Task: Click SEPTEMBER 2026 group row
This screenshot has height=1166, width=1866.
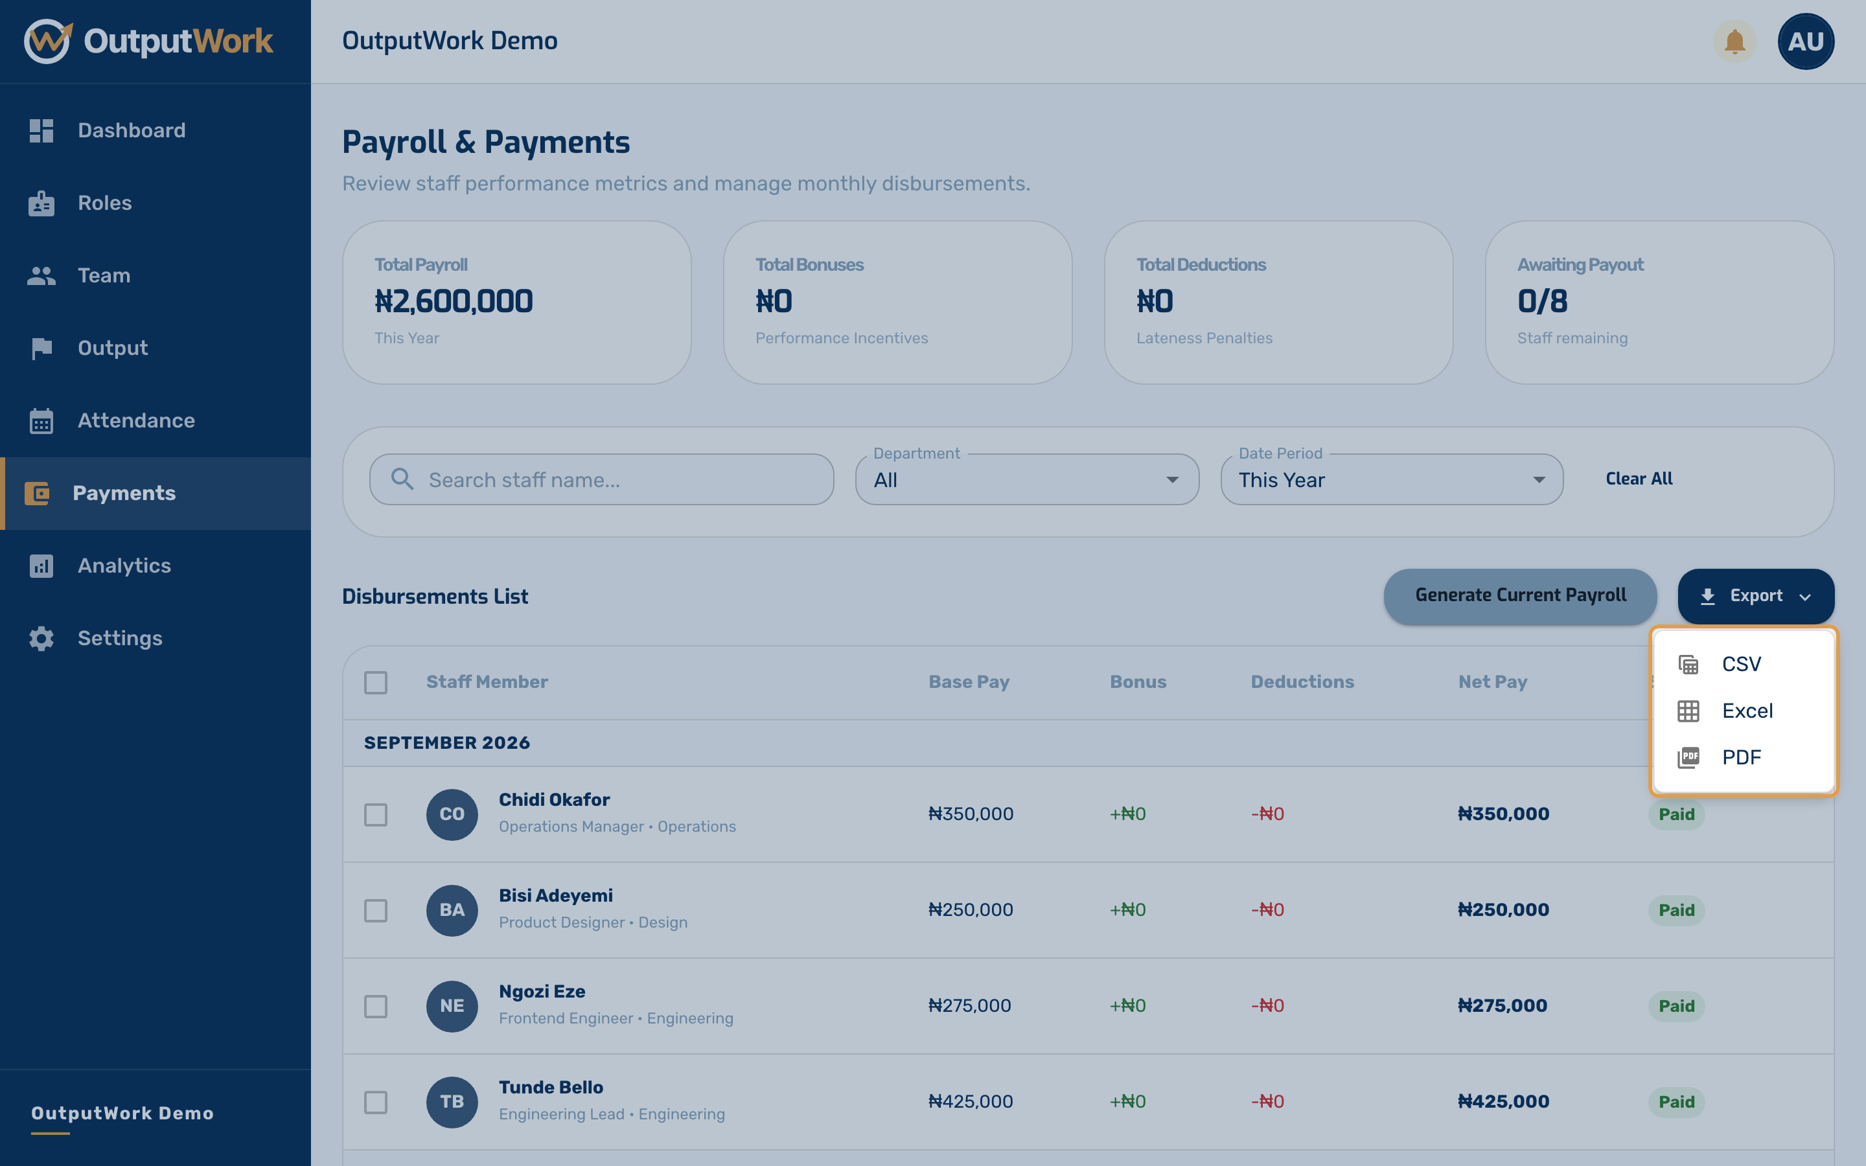Action: click(1088, 742)
